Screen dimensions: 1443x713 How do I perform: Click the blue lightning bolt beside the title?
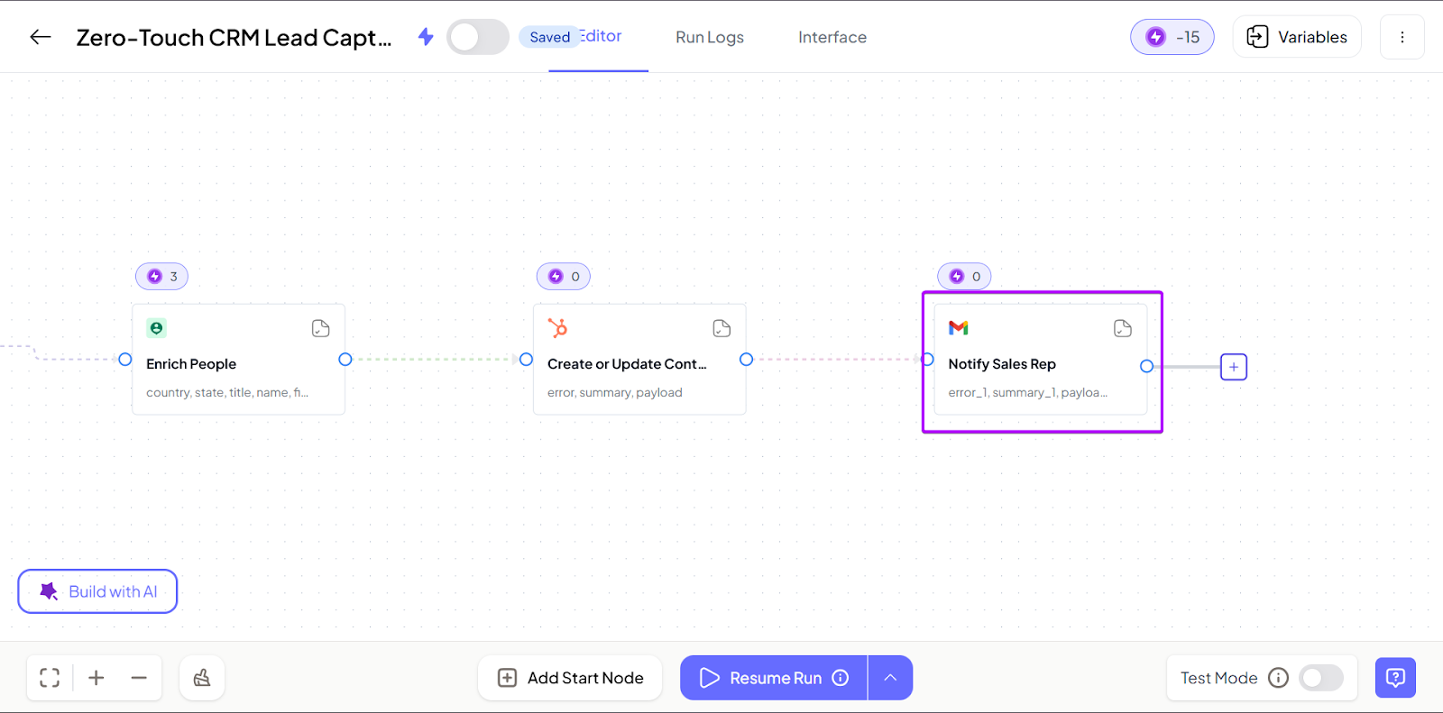[x=426, y=37]
